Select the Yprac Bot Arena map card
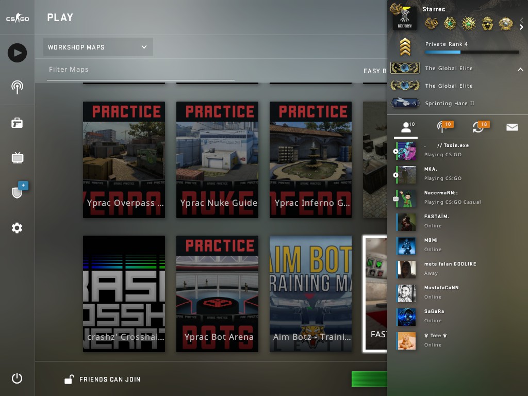Image resolution: width=528 pixels, height=396 pixels. pyautogui.click(x=217, y=293)
